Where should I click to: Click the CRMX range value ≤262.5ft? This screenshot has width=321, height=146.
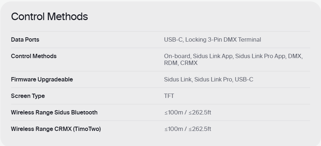click(x=200, y=129)
